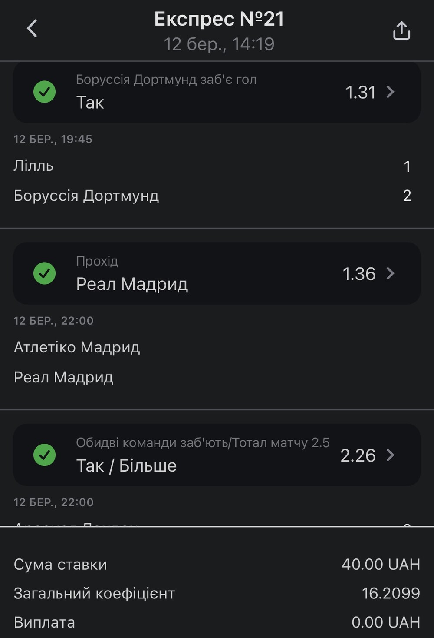Select the Боруссія Дортмунд team row

tap(213, 196)
